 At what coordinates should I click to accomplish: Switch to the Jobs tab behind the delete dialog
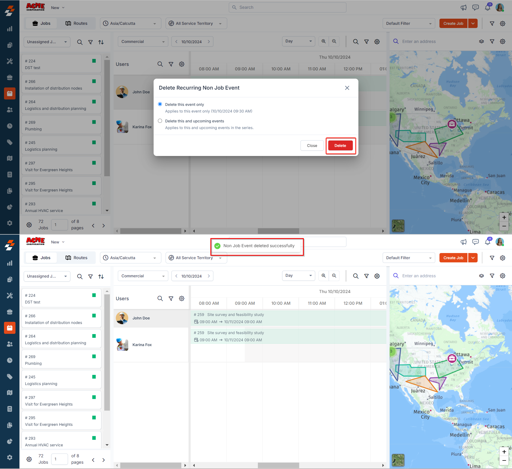click(41, 23)
